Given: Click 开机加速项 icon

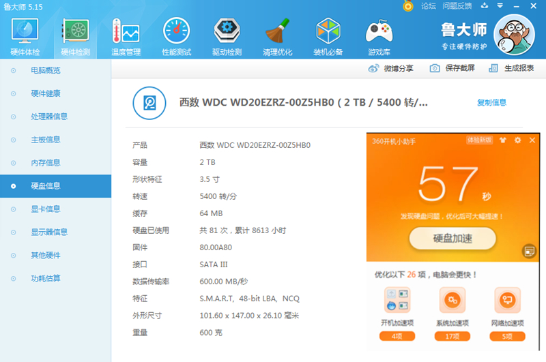Looking at the screenshot, I should point(397,300).
